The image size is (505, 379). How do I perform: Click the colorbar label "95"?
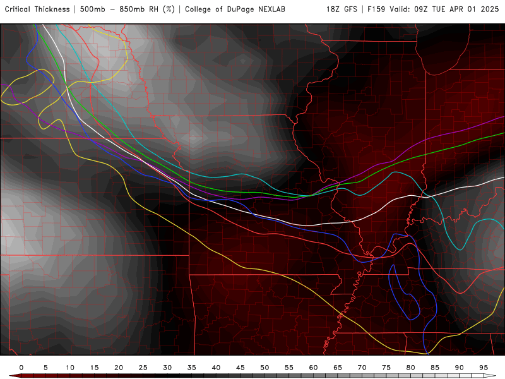(484, 368)
